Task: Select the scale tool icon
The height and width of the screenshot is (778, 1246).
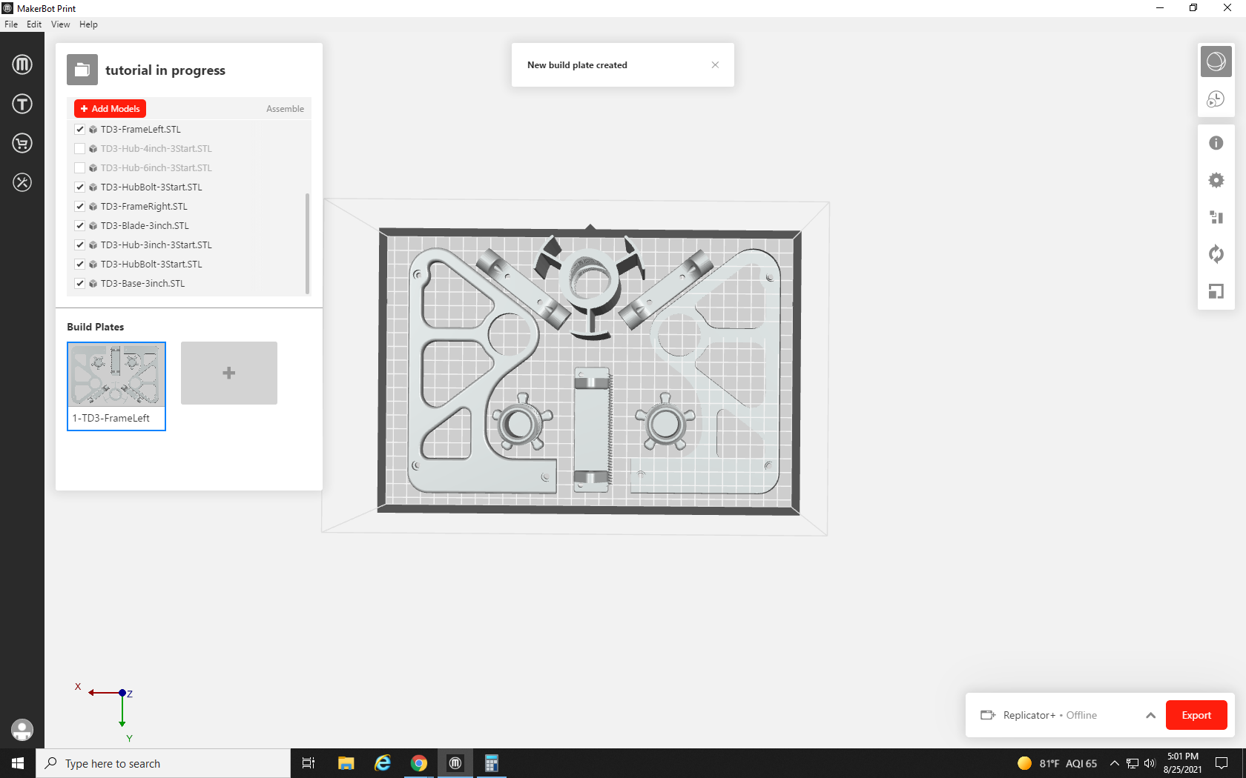Action: pos(1216,291)
